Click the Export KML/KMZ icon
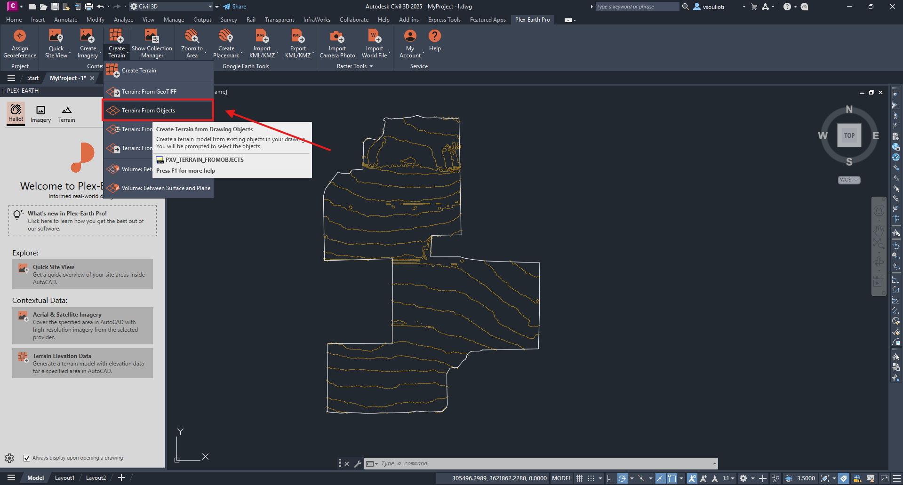The image size is (903, 485). (298, 36)
